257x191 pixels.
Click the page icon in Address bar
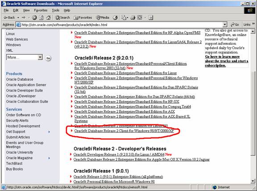[19, 25]
